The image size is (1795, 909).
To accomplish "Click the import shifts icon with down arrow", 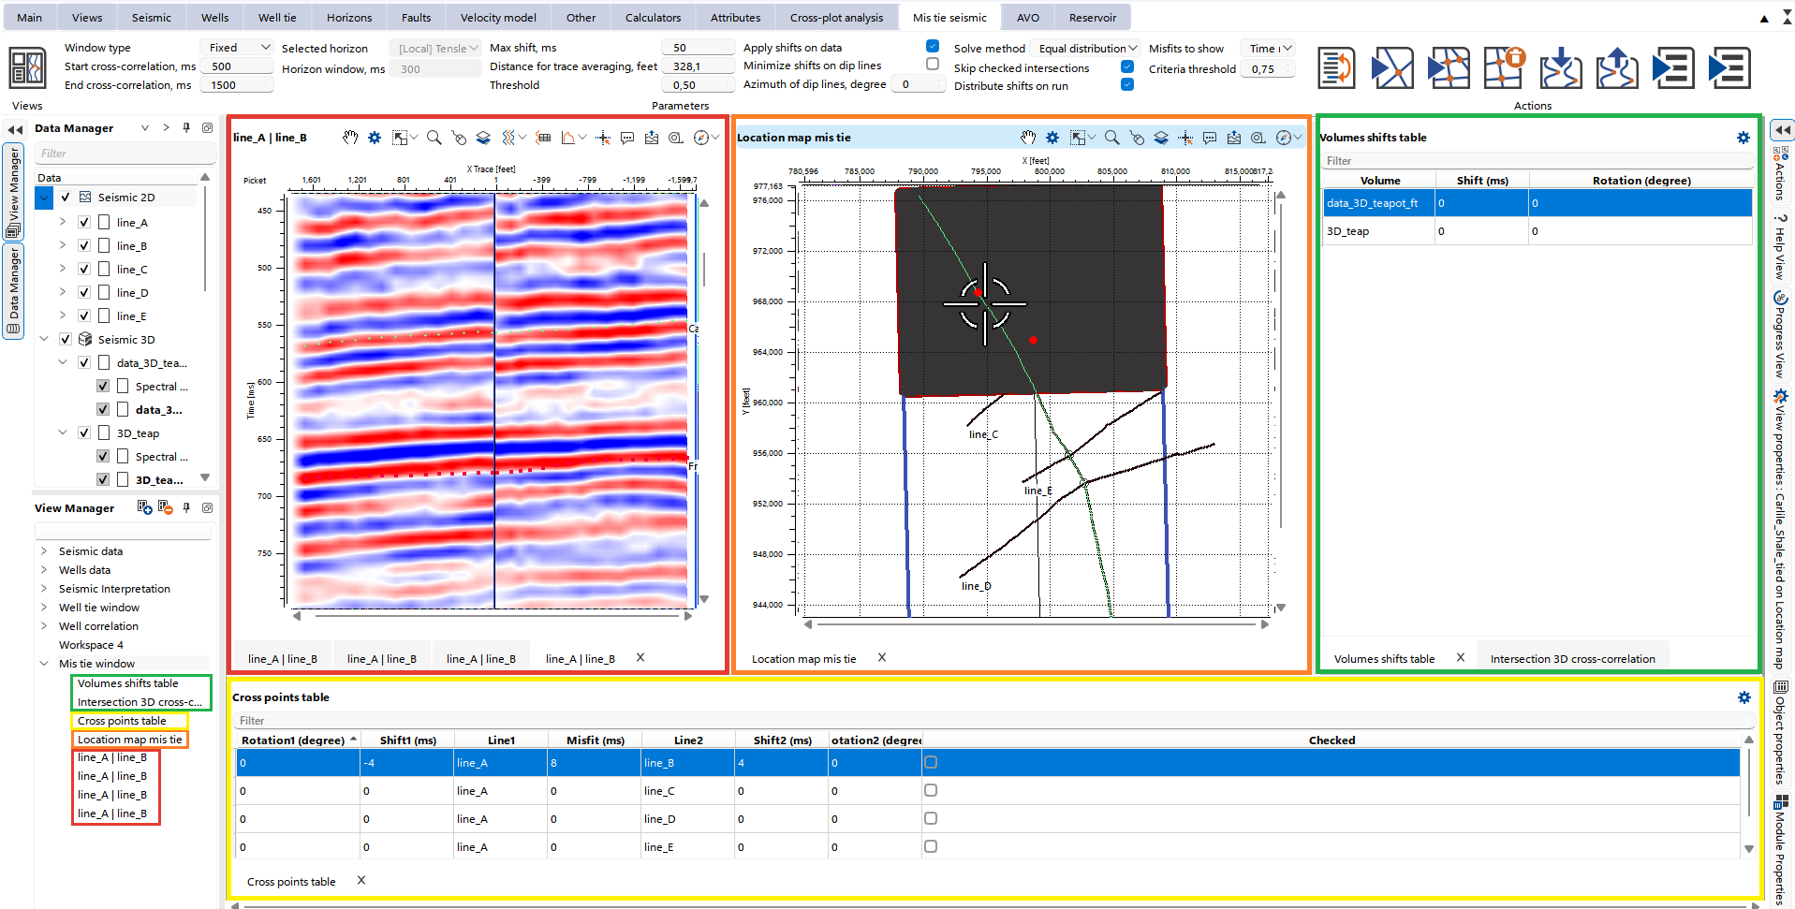I will coord(1560,68).
